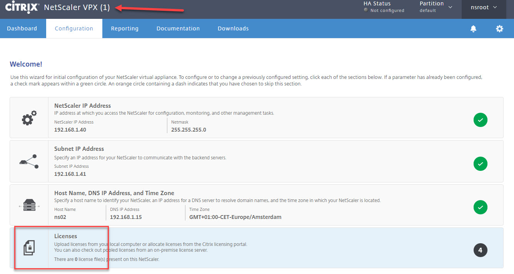The width and height of the screenshot is (514, 274).
Task: Open the Subnet IP Address section
Action: [x=257, y=161]
